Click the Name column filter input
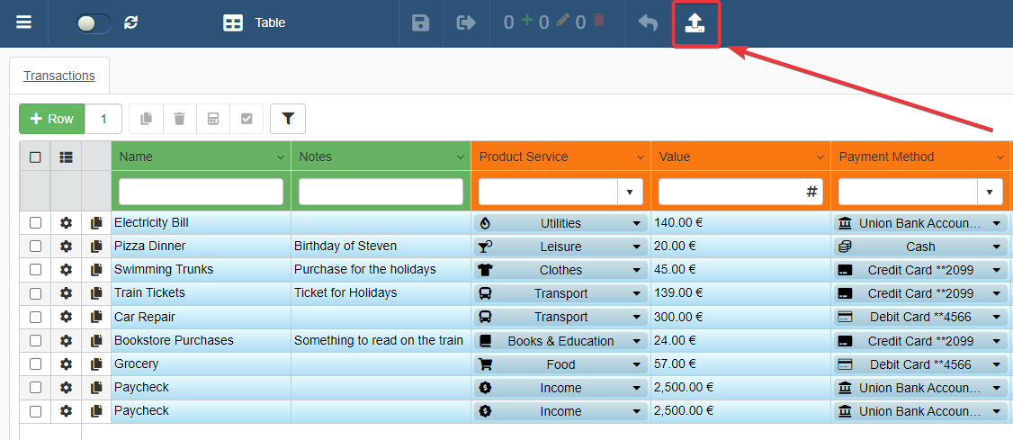1013x440 pixels. [201, 192]
